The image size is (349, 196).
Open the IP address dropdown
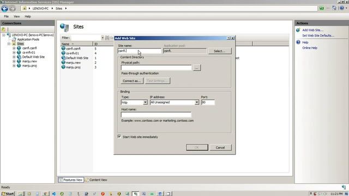196,102
